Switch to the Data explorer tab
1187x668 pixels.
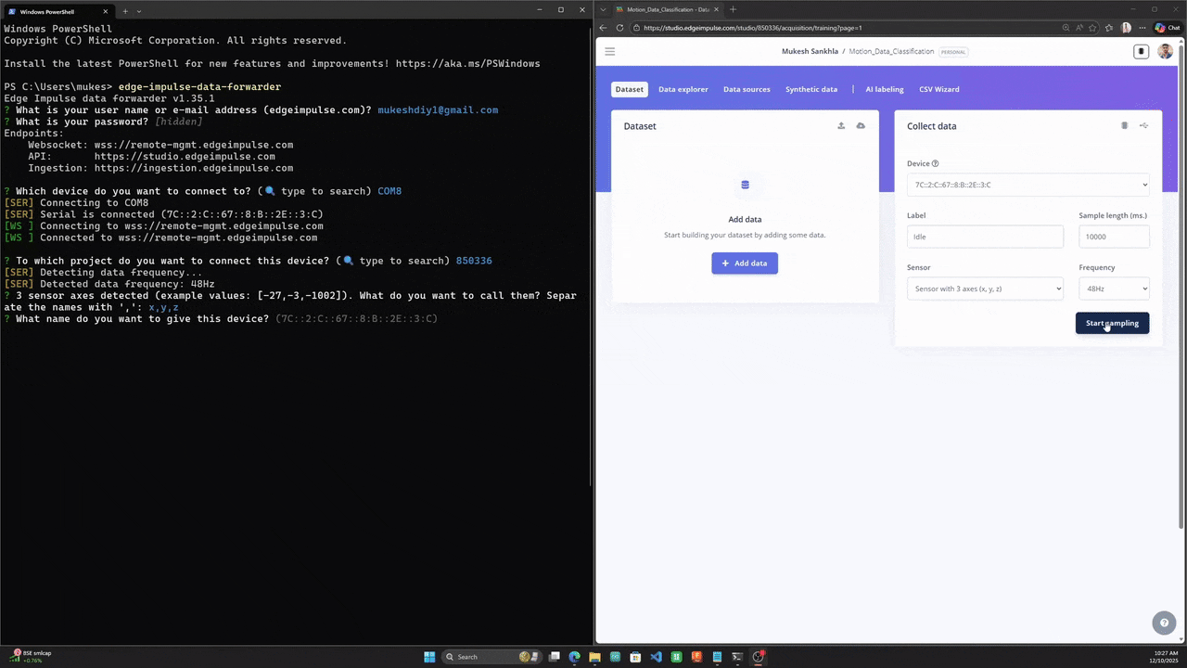[x=683, y=90]
